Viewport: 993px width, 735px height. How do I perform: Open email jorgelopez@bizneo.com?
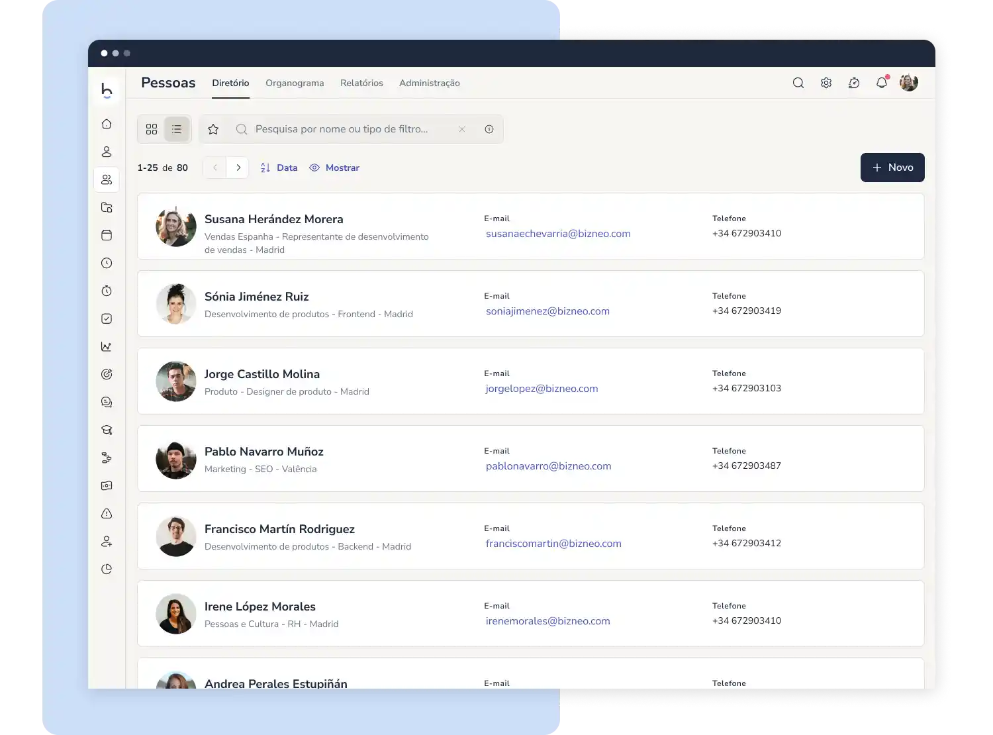(542, 389)
